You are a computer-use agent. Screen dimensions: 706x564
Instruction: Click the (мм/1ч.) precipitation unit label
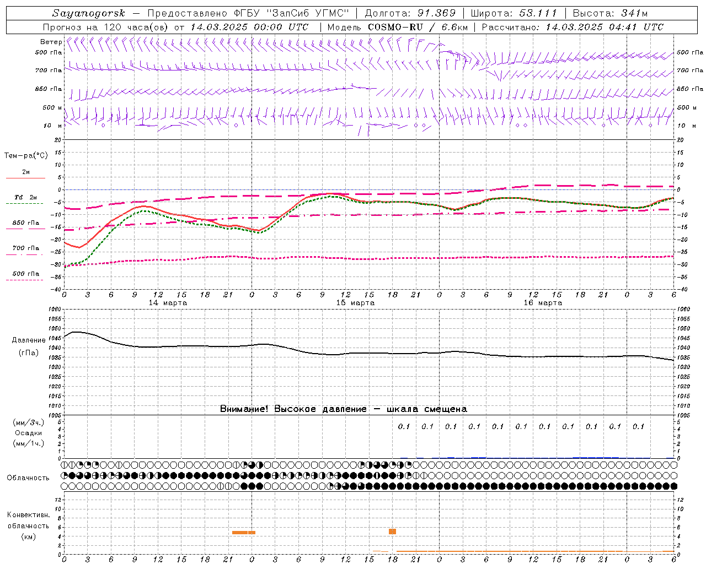pyautogui.click(x=29, y=443)
